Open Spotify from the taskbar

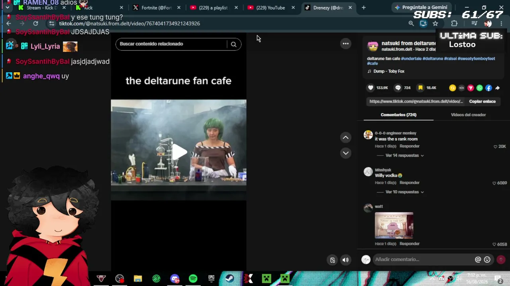coord(193,279)
